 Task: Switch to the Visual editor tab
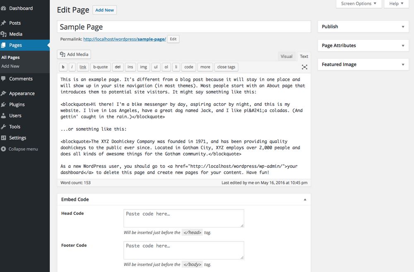(x=286, y=56)
